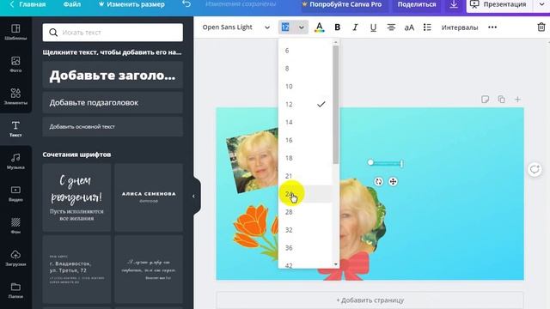Image resolution: width=550 pixels, height=309 pixels.
Task: Select font size 16
Action: coord(305,140)
